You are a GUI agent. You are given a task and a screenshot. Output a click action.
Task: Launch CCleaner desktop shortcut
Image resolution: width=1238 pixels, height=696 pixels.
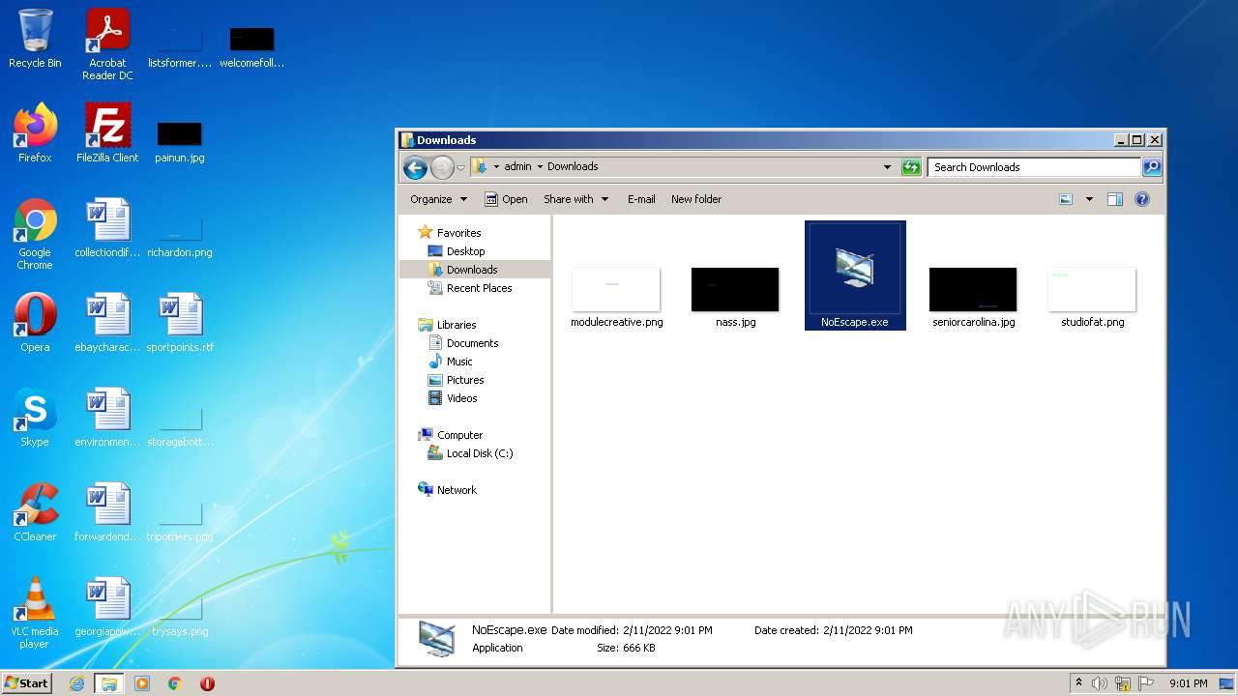tap(35, 511)
